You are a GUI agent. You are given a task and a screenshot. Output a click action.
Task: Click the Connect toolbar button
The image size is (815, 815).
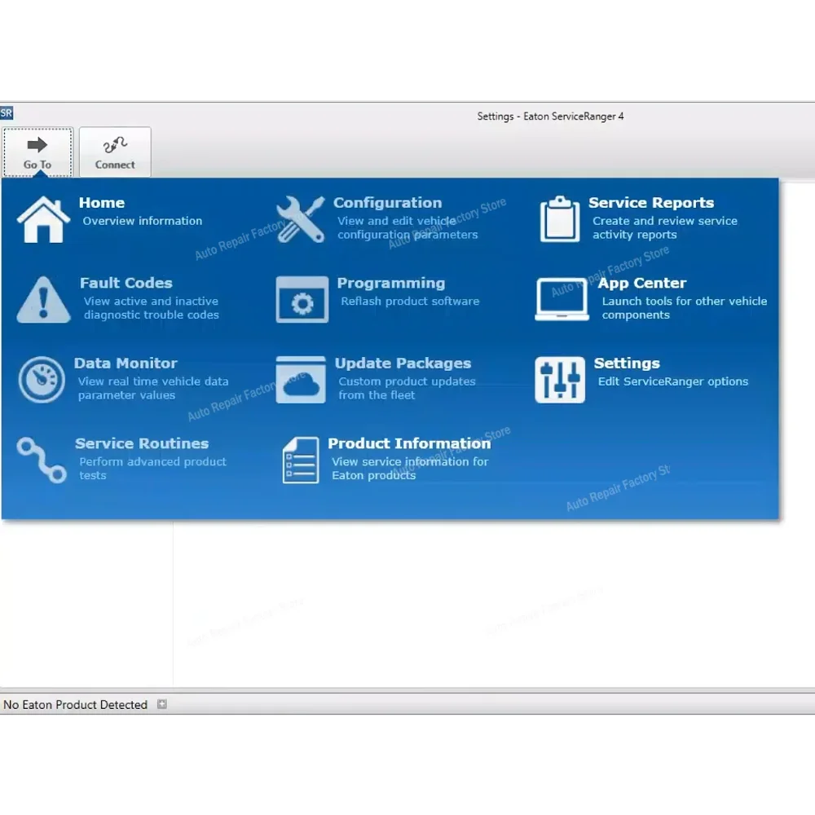click(x=115, y=152)
